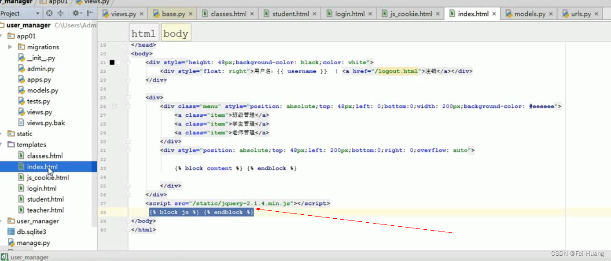Close the views.py tab
This screenshot has width=611, height=261.
[x=142, y=14]
